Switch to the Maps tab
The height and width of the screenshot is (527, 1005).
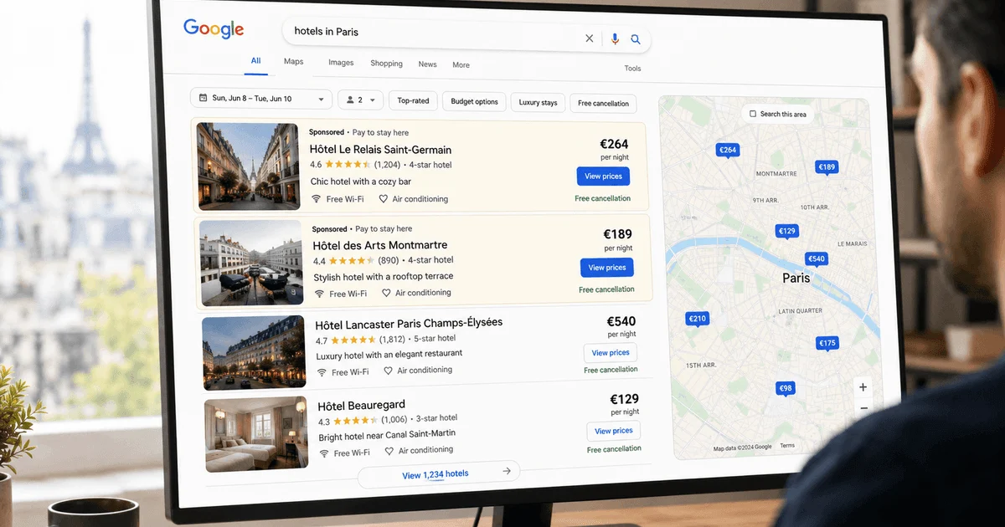pos(293,62)
